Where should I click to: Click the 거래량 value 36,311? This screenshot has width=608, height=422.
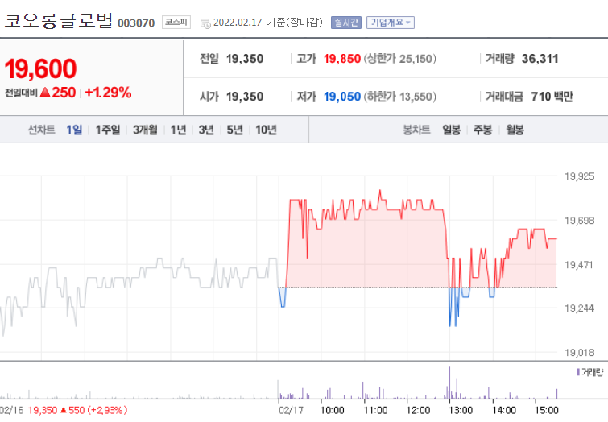click(x=540, y=59)
